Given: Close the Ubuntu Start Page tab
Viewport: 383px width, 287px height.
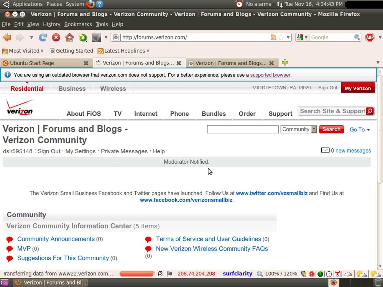Looking at the screenshot, I should click(86, 63).
